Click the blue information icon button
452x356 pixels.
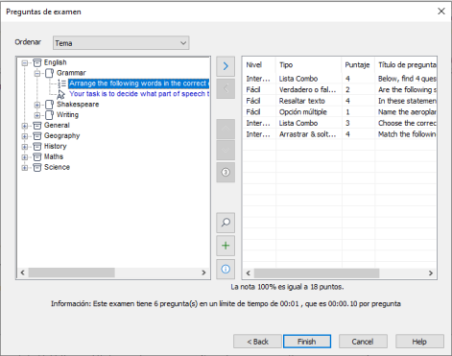click(226, 269)
